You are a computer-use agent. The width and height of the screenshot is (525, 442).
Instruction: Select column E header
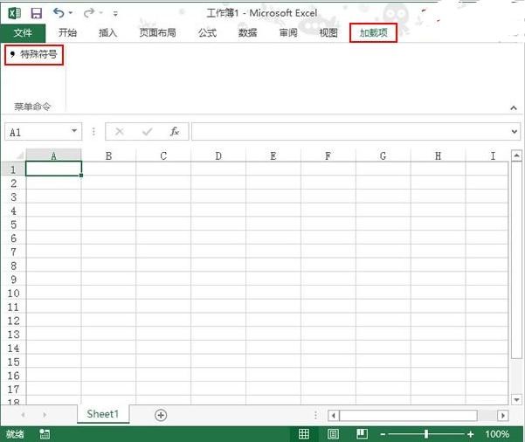[x=273, y=155]
